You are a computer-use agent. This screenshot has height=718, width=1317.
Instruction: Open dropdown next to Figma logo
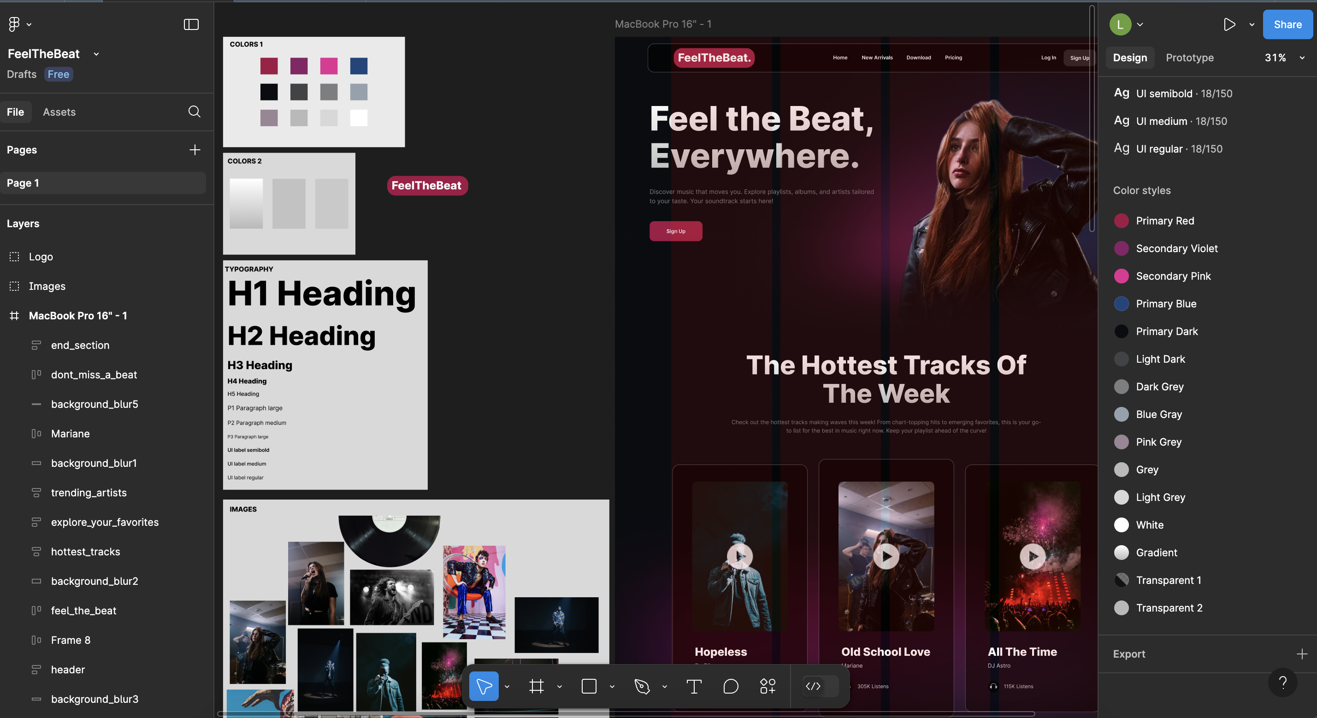[29, 24]
